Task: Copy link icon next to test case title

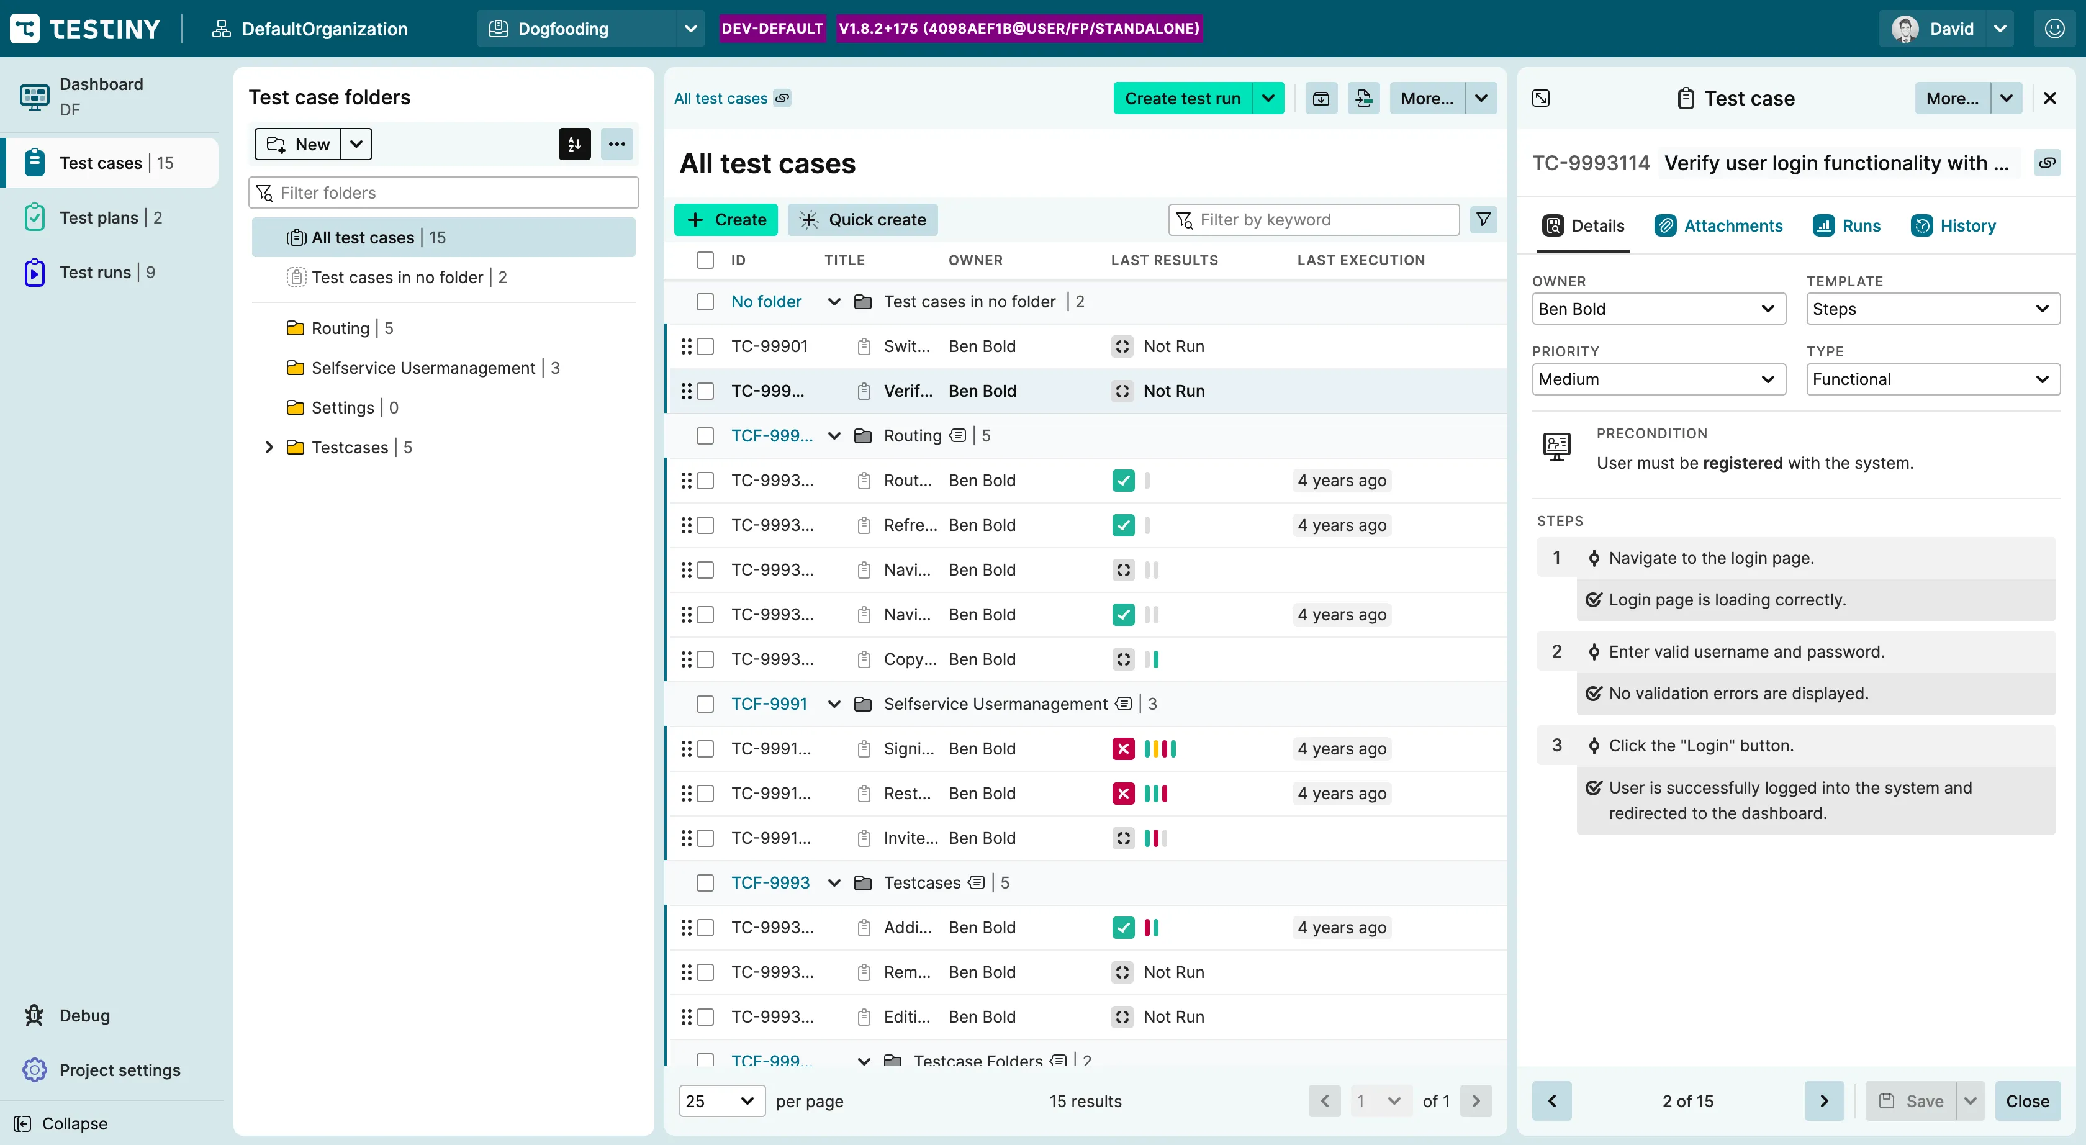Action: point(2046,163)
